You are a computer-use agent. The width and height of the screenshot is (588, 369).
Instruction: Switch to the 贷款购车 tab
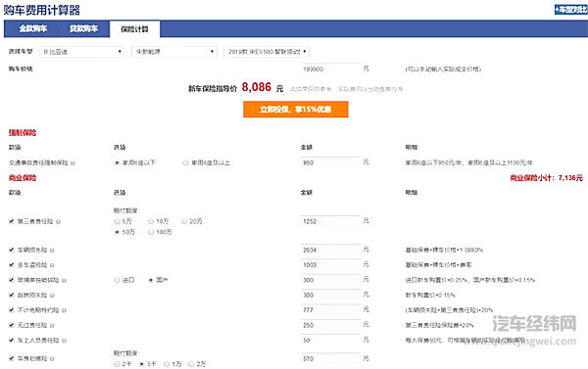click(x=83, y=28)
